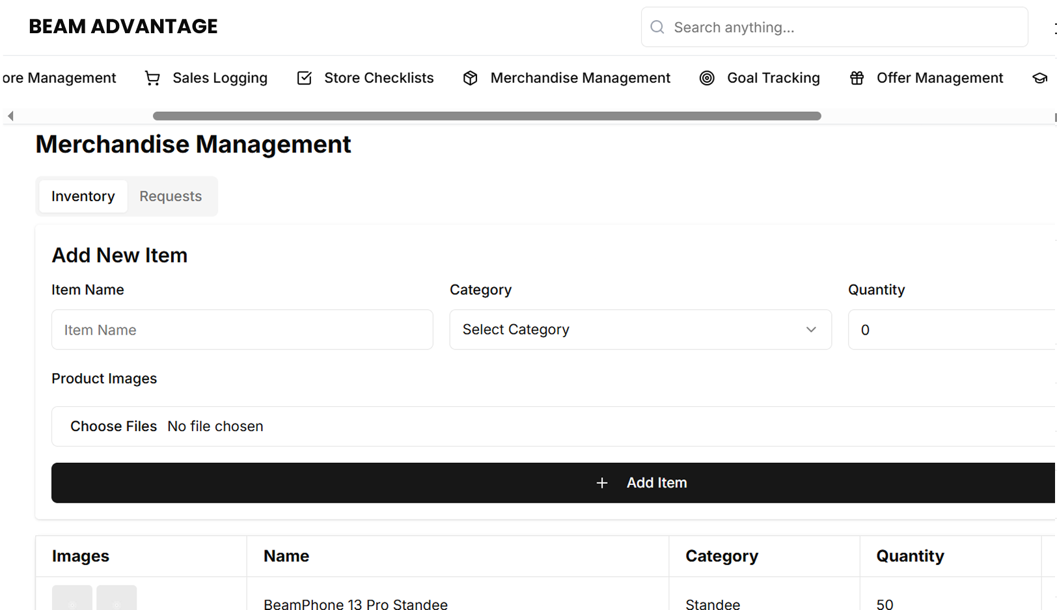Click the Offer Management gift icon

pos(857,78)
